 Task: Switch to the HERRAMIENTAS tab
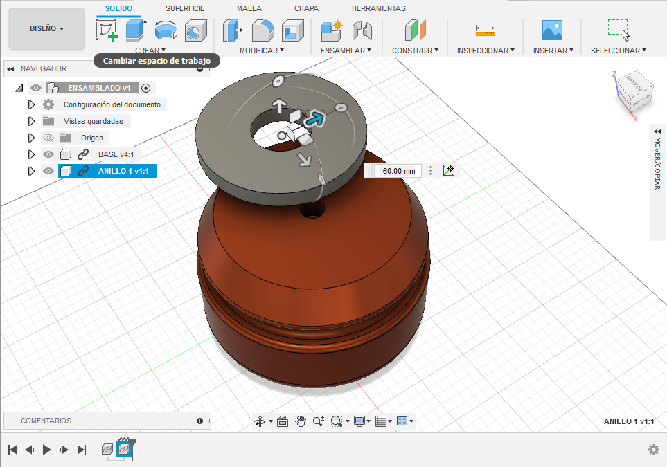(379, 8)
